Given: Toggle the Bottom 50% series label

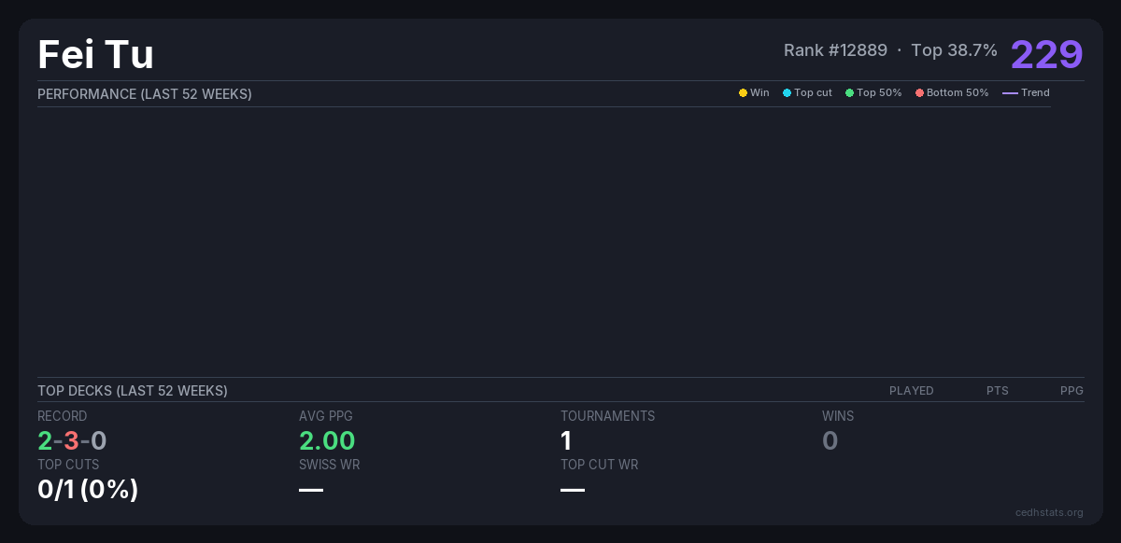Looking at the screenshot, I should tap(958, 93).
